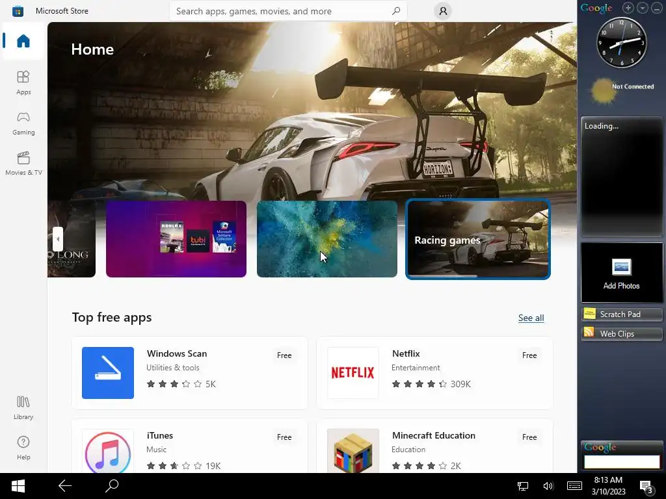The width and height of the screenshot is (666, 499).
Task: Open the user account profile icon
Action: tap(443, 11)
